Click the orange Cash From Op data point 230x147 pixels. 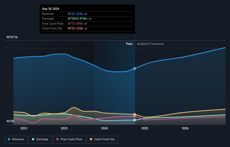click(134, 114)
